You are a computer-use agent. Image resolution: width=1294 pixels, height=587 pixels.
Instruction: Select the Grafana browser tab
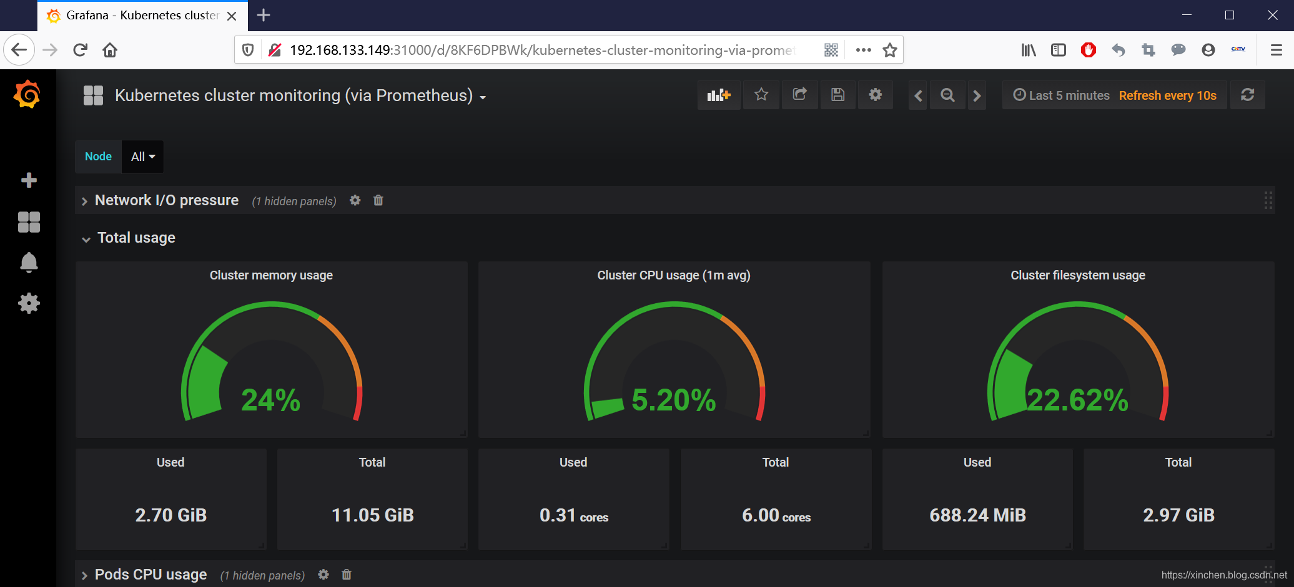(x=142, y=15)
